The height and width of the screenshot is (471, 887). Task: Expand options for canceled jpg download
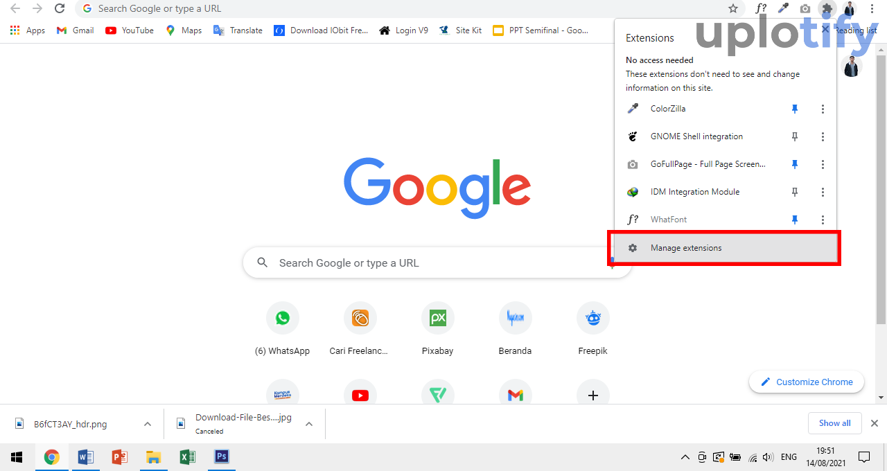pyautogui.click(x=309, y=424)
